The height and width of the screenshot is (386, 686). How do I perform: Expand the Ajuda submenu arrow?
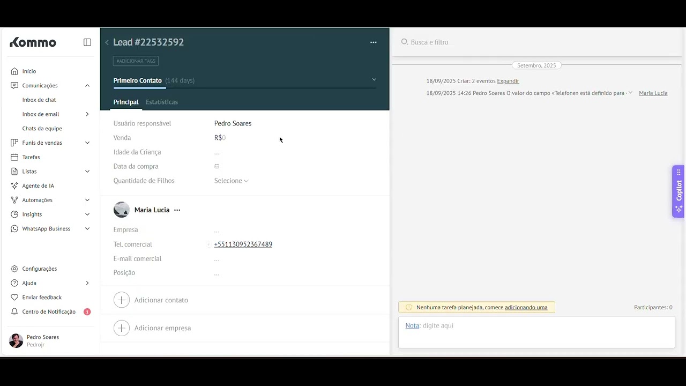(87, 283)
